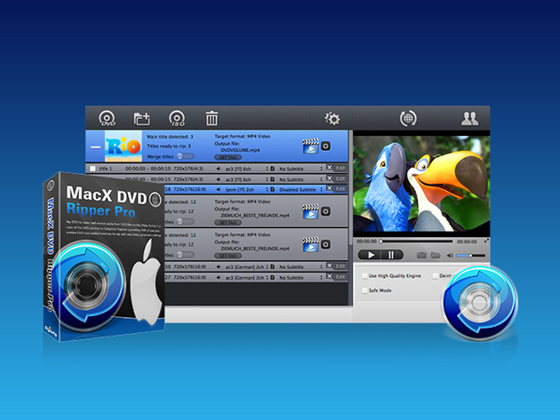
Task: Open the snapshot folder icon beside the camera
Action: pos(435,255)
